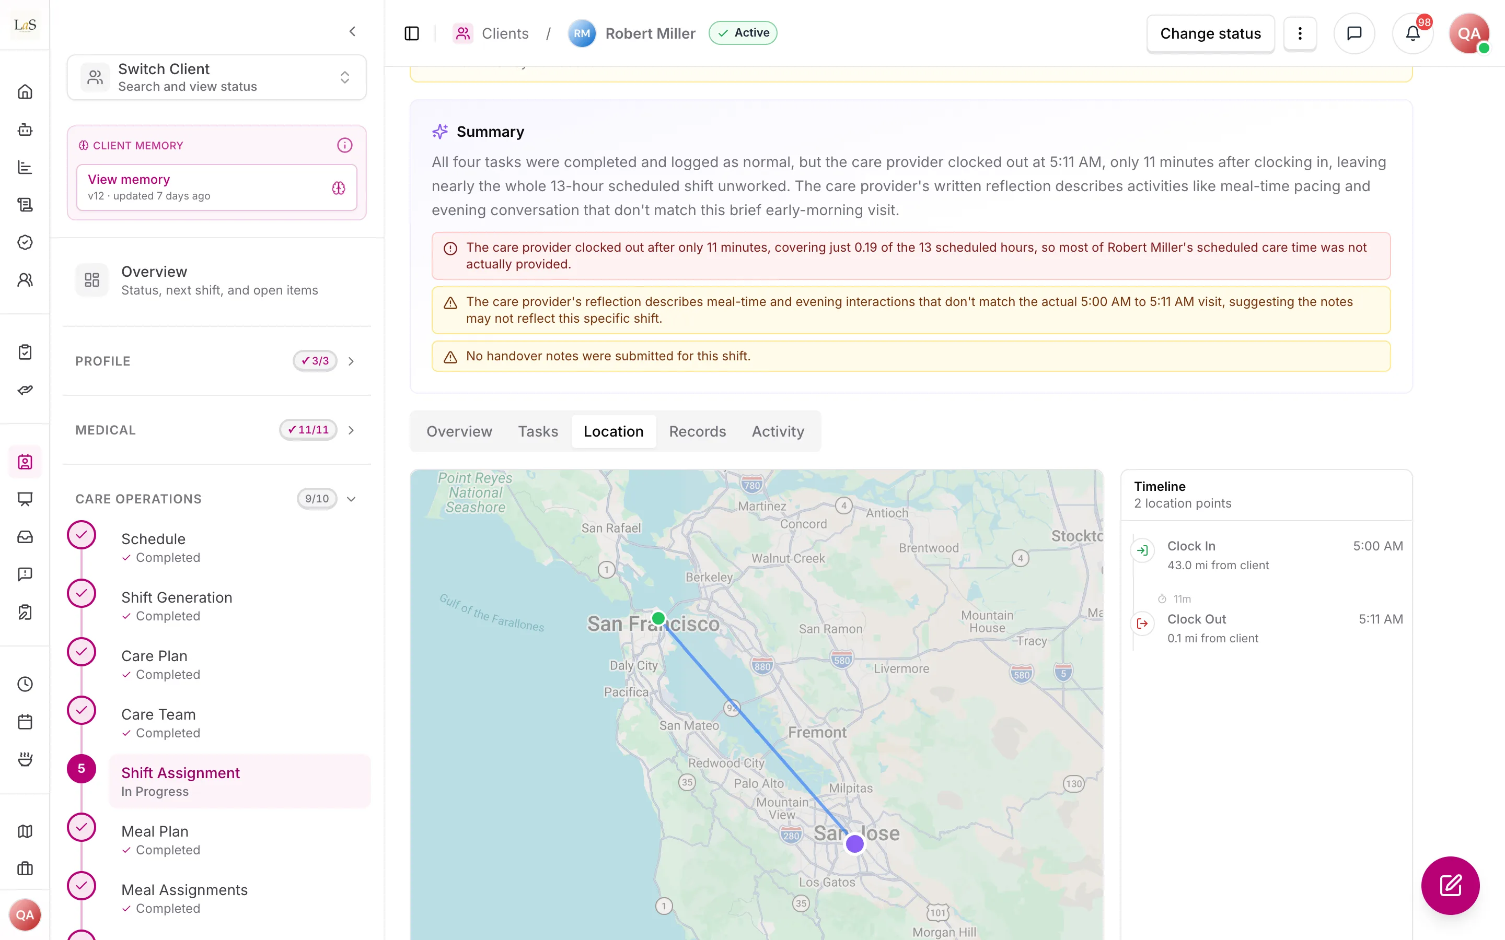This screenshot has width=1505, height=940.
Task: Open the monitor screen icon in left rail
Action: (x=25, y=499)
